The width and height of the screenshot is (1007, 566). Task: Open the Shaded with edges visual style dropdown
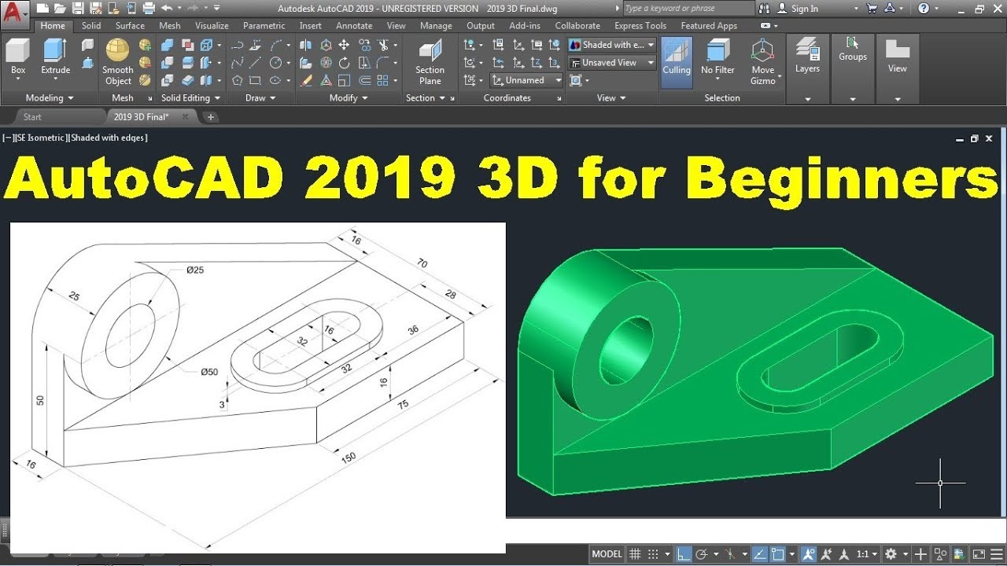click(612, 45)
